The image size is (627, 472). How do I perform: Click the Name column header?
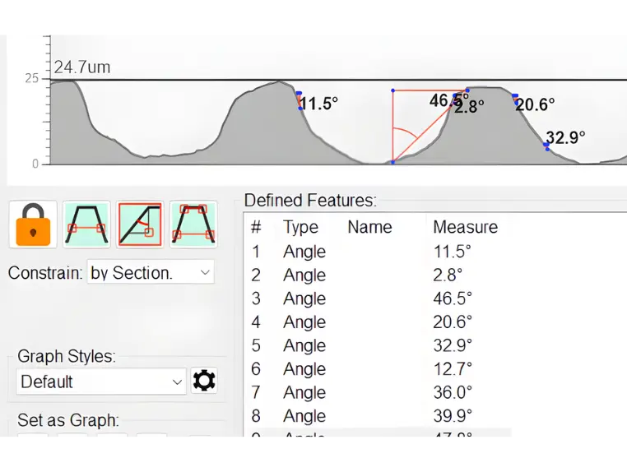369,227
